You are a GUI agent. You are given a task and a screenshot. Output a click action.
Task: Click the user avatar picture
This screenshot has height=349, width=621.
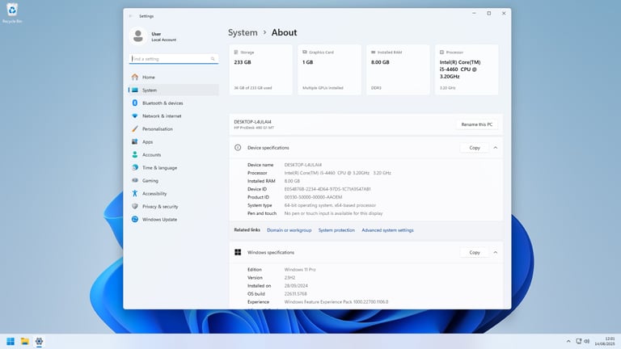coord(138,36)
